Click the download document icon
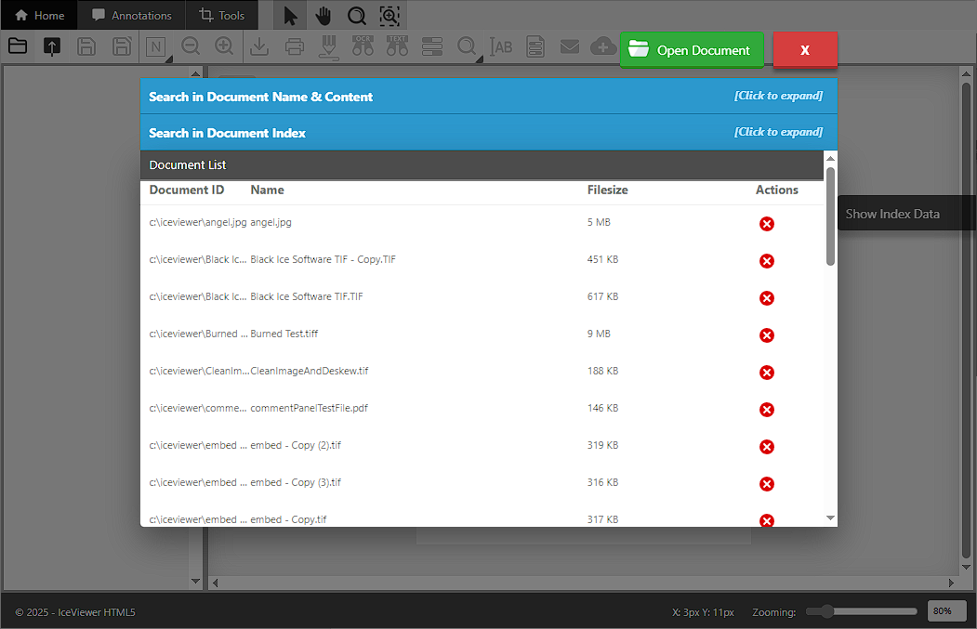Screen dimensions: 977x629 point(259,46)
